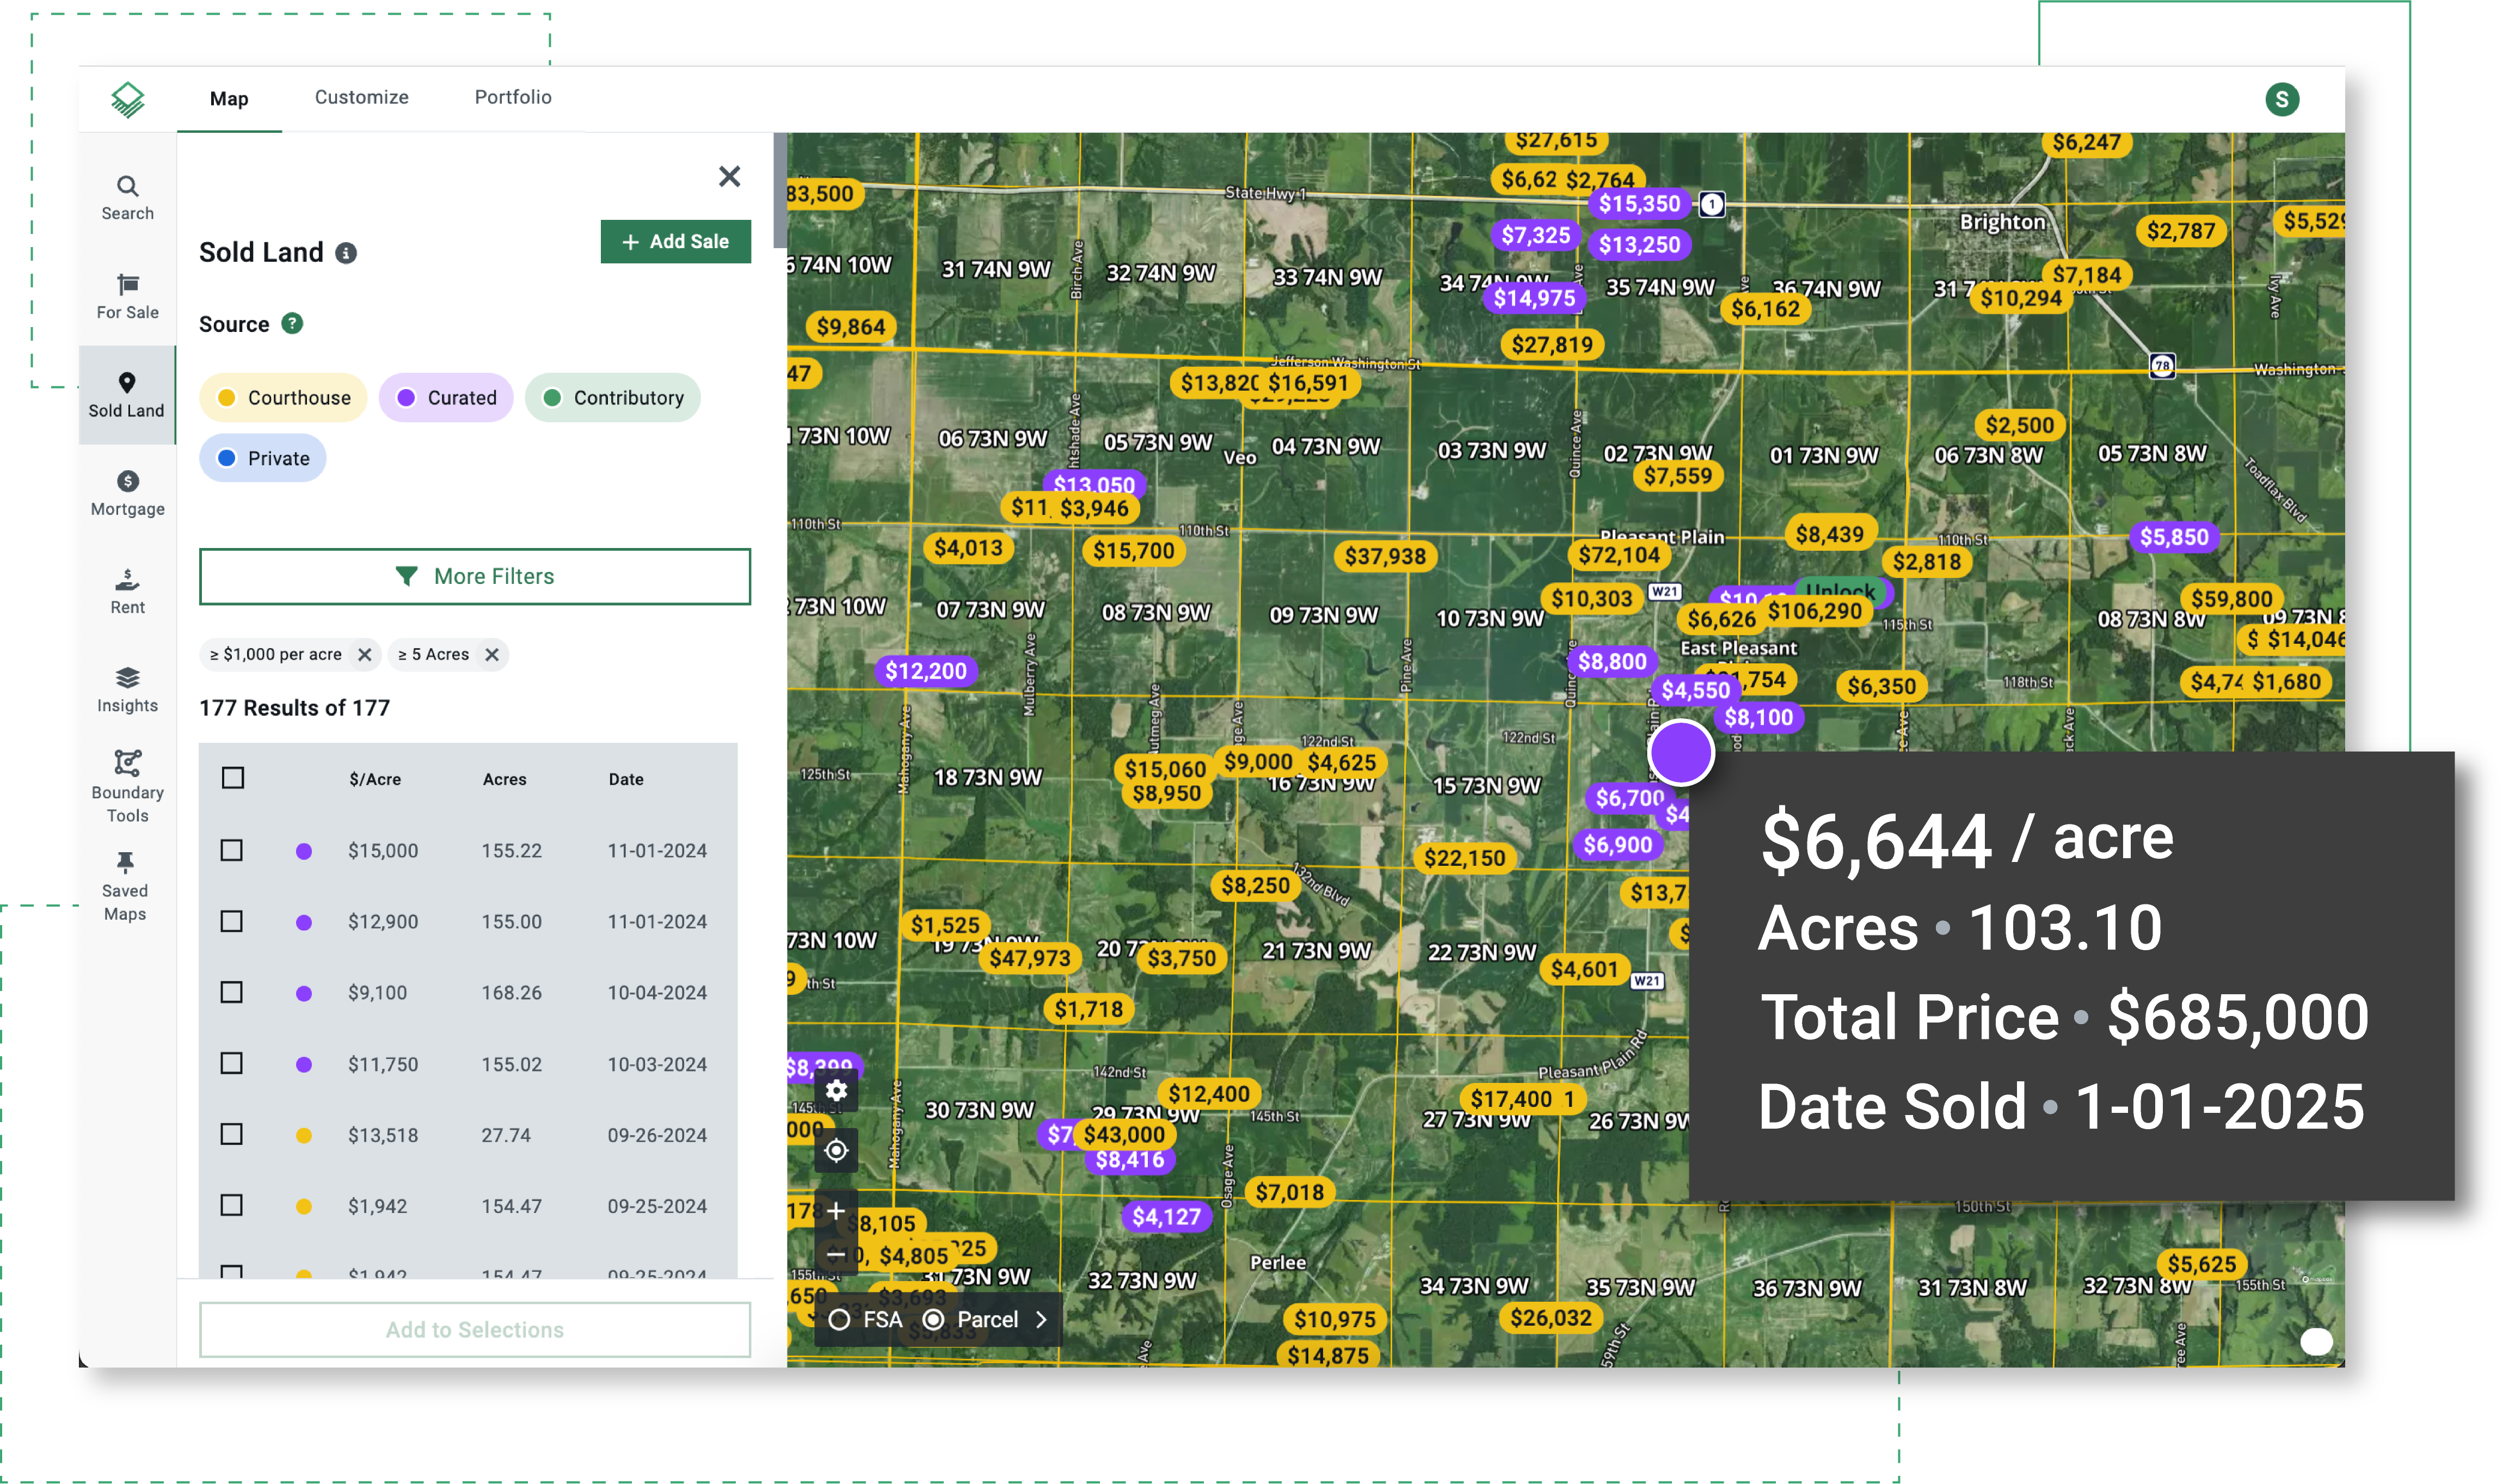2503x1484 pixels.
Task: Open the user avatar S menu
Action: tap(2281, 99)
